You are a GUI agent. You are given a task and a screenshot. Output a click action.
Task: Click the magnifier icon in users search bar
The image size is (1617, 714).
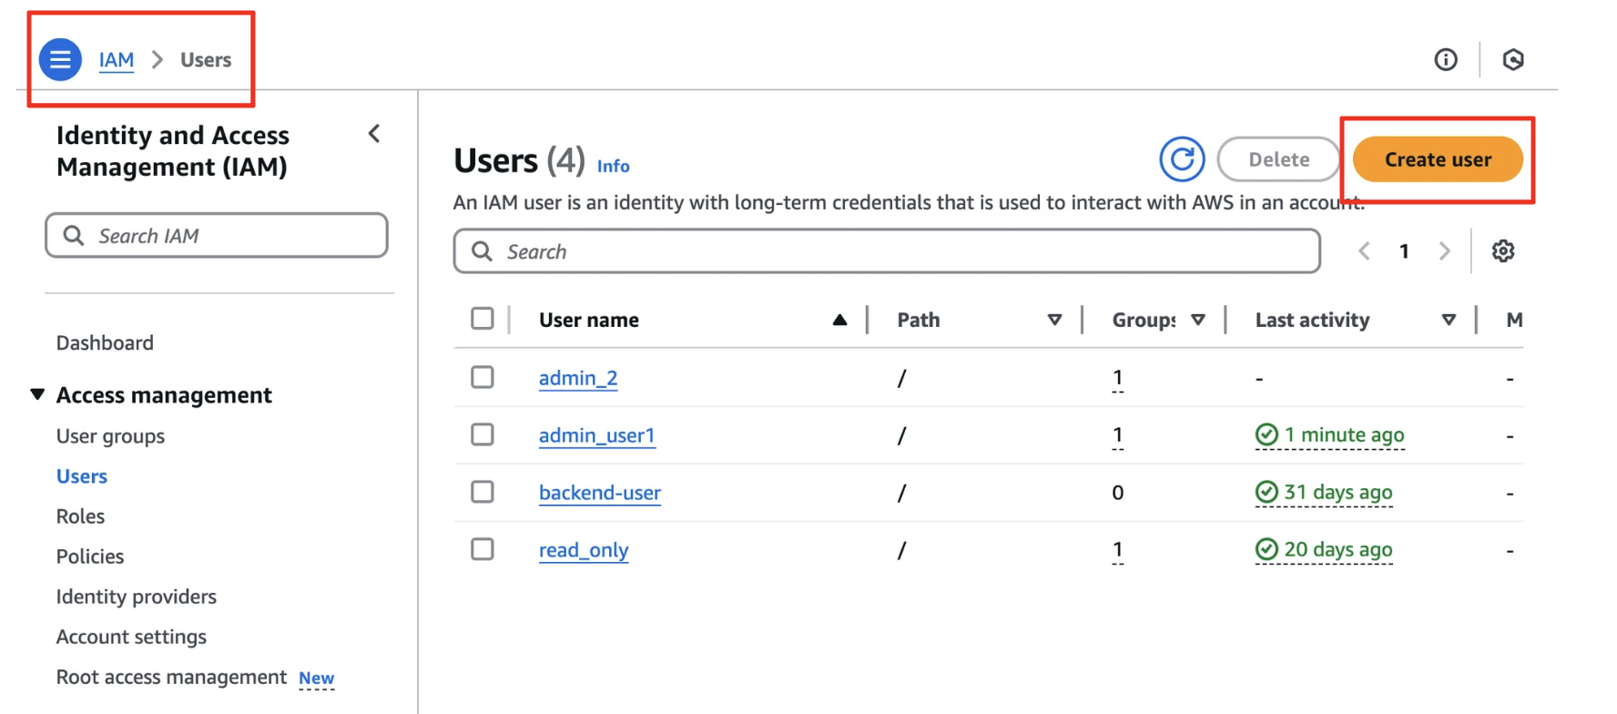coord(483,251)
